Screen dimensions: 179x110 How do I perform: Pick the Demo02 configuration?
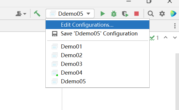98,55
